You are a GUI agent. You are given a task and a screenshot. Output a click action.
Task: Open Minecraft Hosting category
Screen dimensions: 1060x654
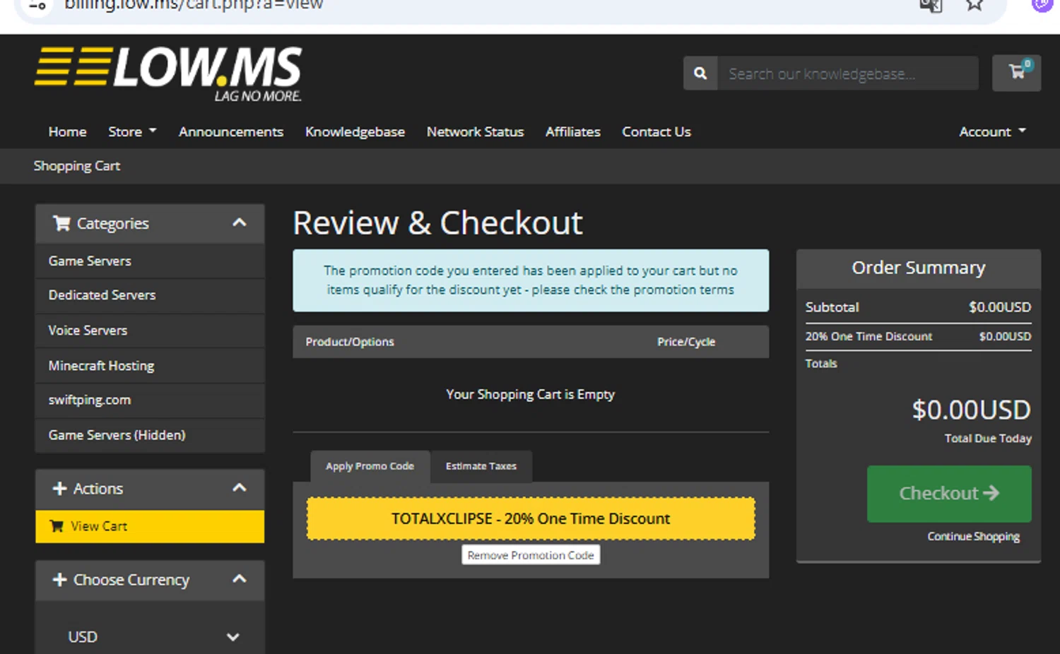(x=150, y=366)
